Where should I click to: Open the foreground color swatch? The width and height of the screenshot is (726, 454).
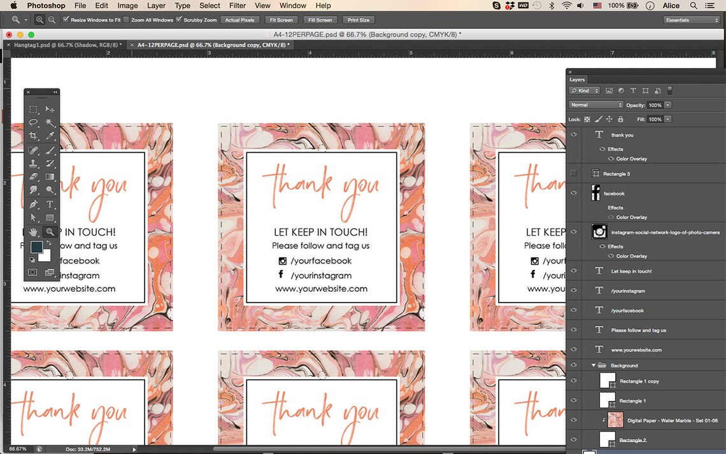pos(36,248)
